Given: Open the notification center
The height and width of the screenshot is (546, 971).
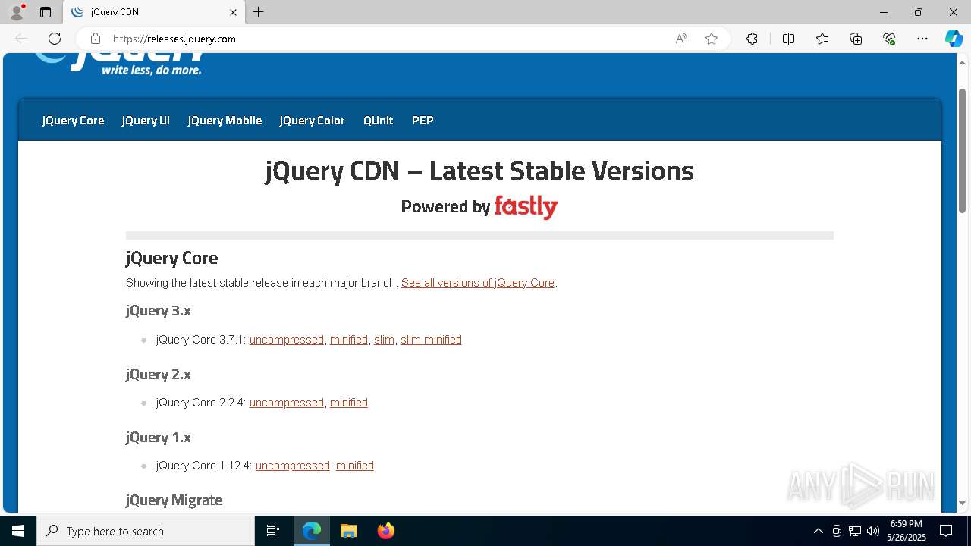Looking at the screenshot, I should click(946, 531).
